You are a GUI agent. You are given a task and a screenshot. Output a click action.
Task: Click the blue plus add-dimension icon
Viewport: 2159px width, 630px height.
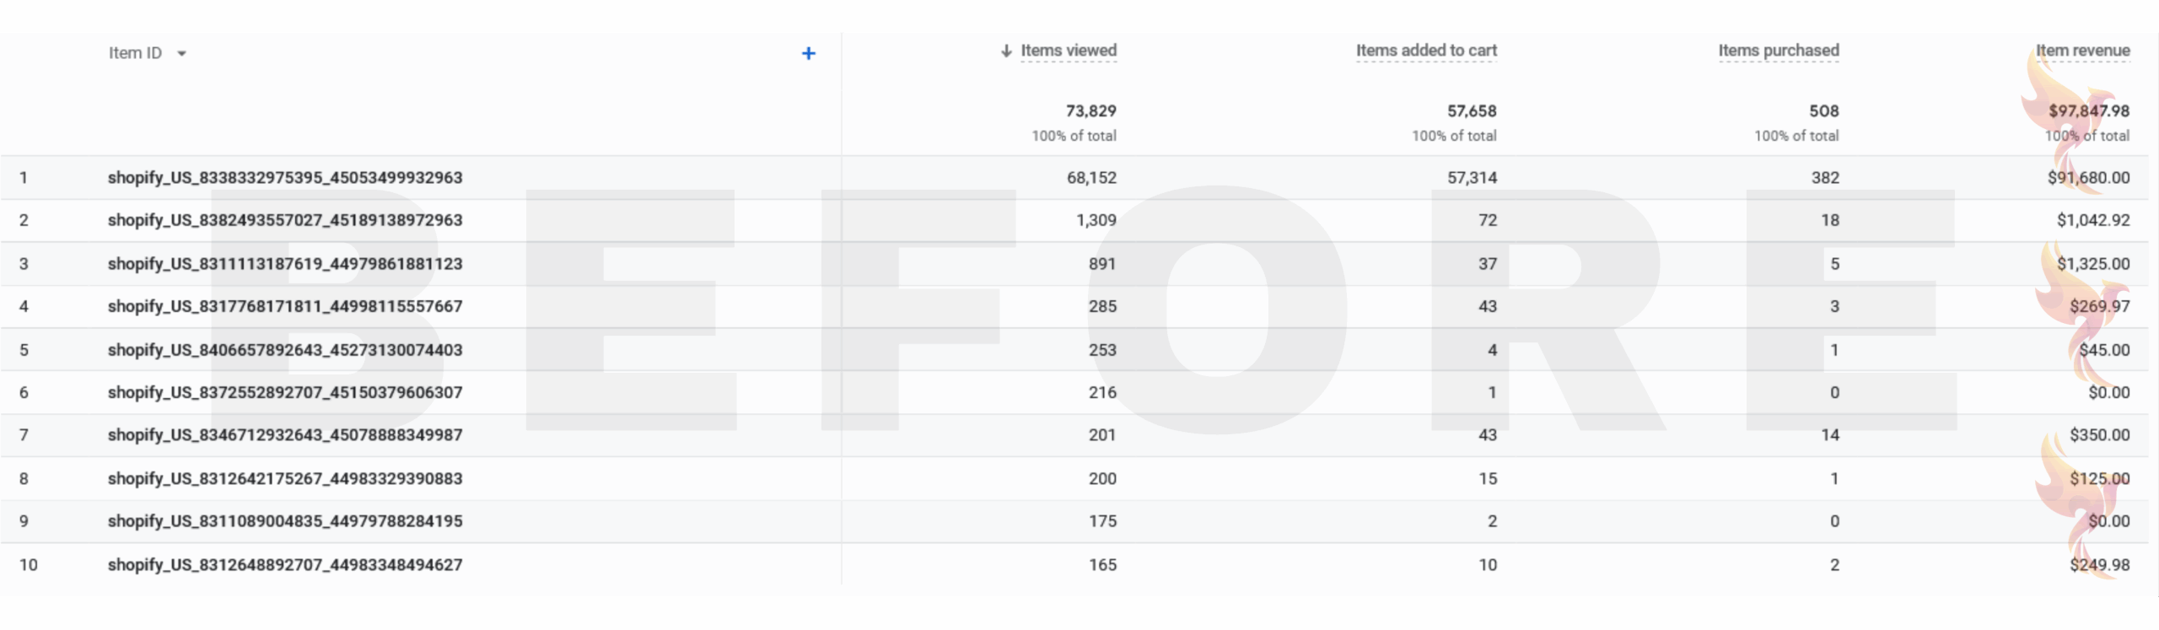[808, 54]
